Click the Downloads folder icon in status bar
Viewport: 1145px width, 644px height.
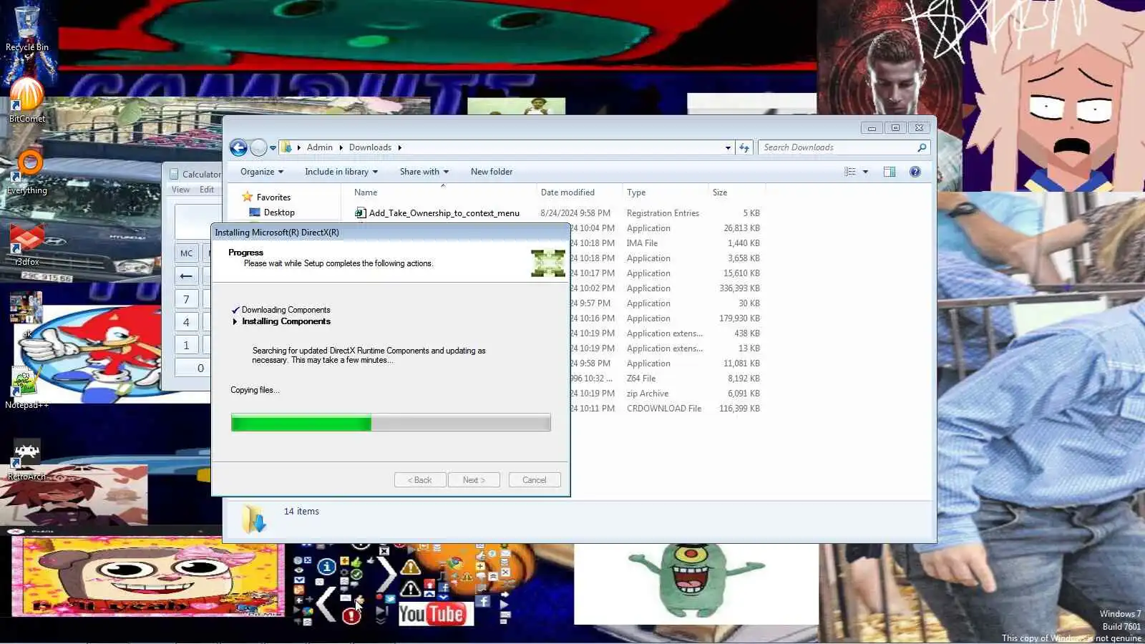[x=253, y=519]
